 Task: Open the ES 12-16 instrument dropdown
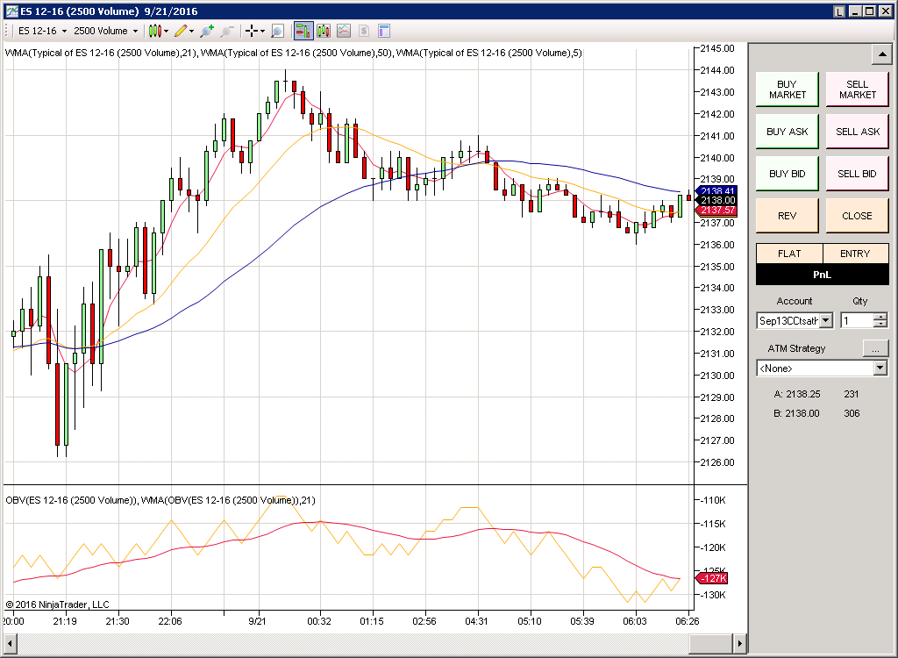[42, 31]
